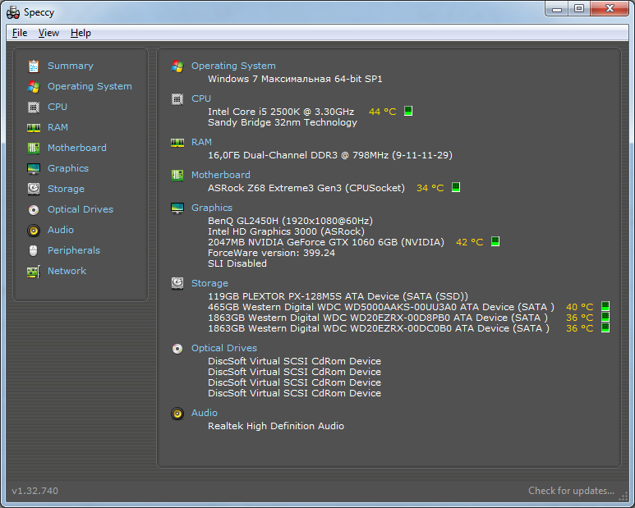Click the 42 °C GPU temperature value
The width and height of the screenshot is (635, 508).
pyautogui.click(x=469, y=243)
